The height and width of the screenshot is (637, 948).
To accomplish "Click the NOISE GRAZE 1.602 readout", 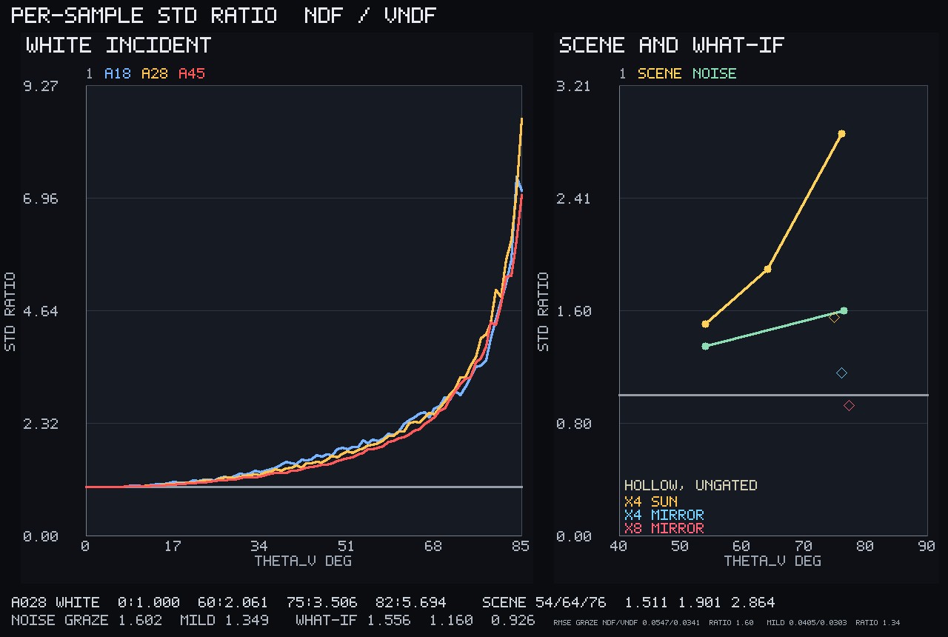I will [86, 620].
